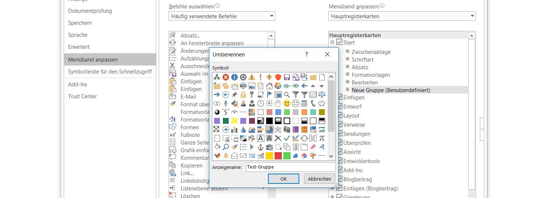556x198 pixels.
Task: Choose the sad face symbol
Action: [296, 103]
